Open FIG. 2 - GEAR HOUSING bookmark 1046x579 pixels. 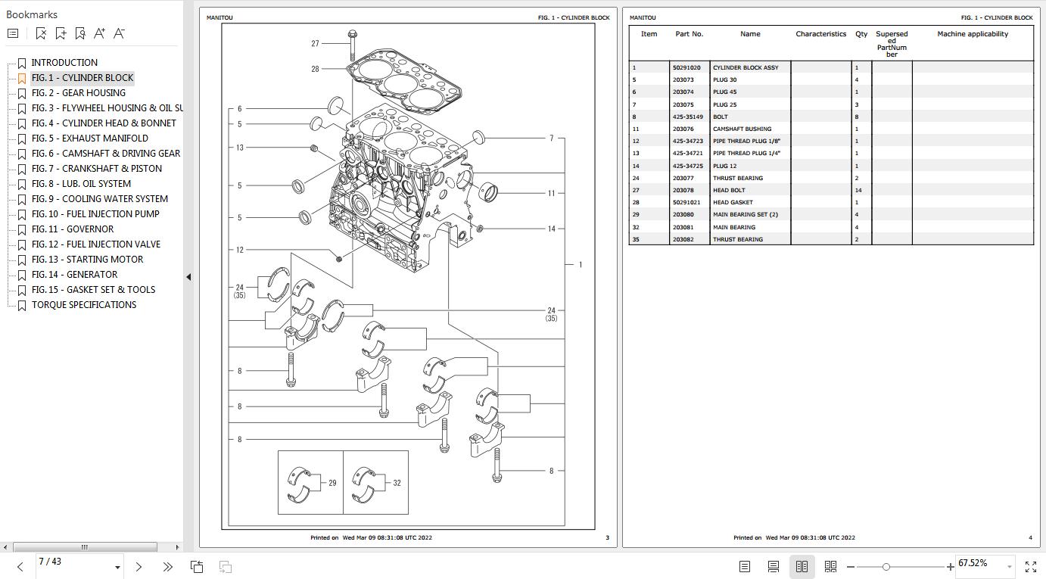[79, 93]
